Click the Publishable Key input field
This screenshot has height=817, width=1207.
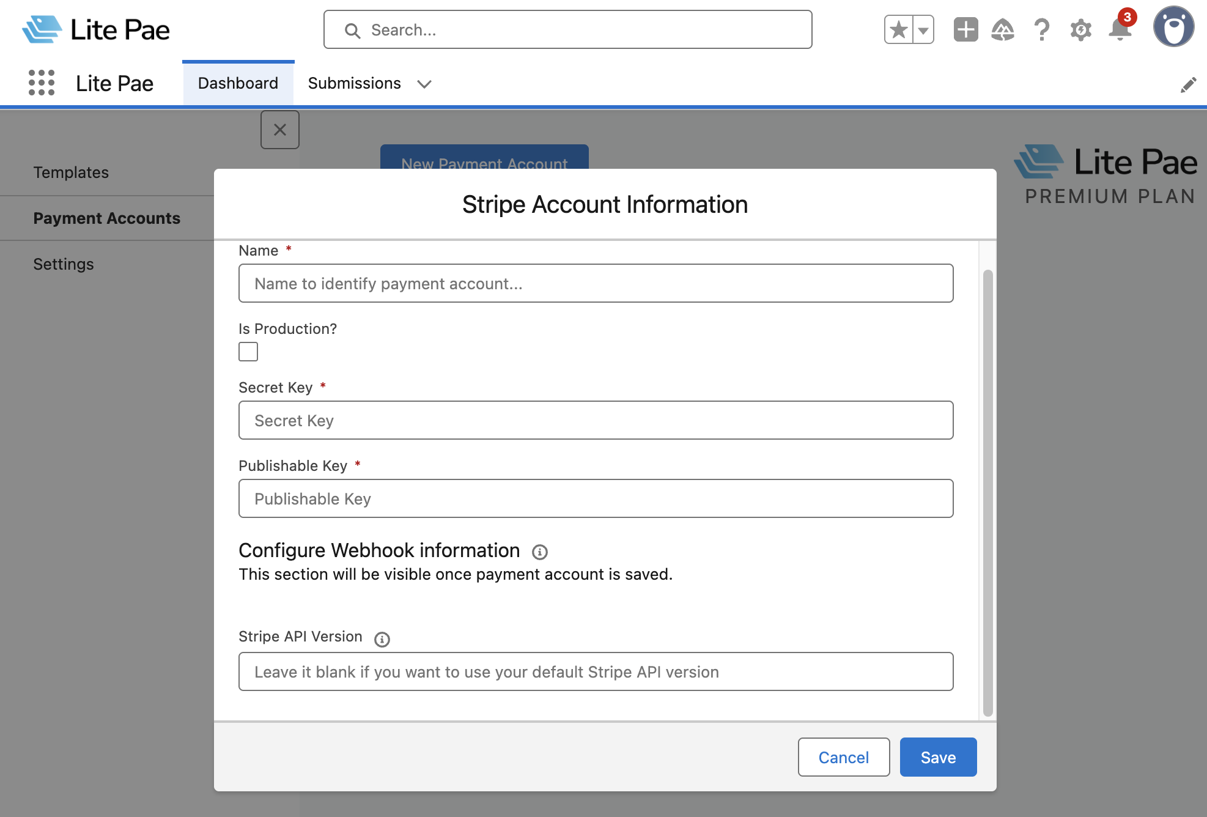pos(596,498)
